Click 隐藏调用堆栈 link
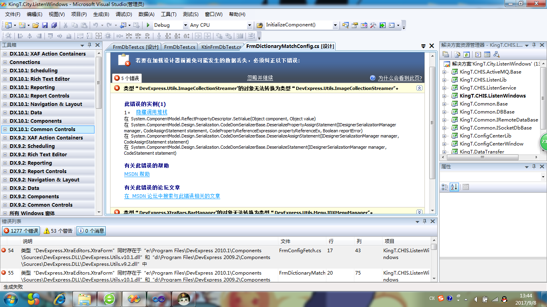547x307 pixels. point(152,112)
